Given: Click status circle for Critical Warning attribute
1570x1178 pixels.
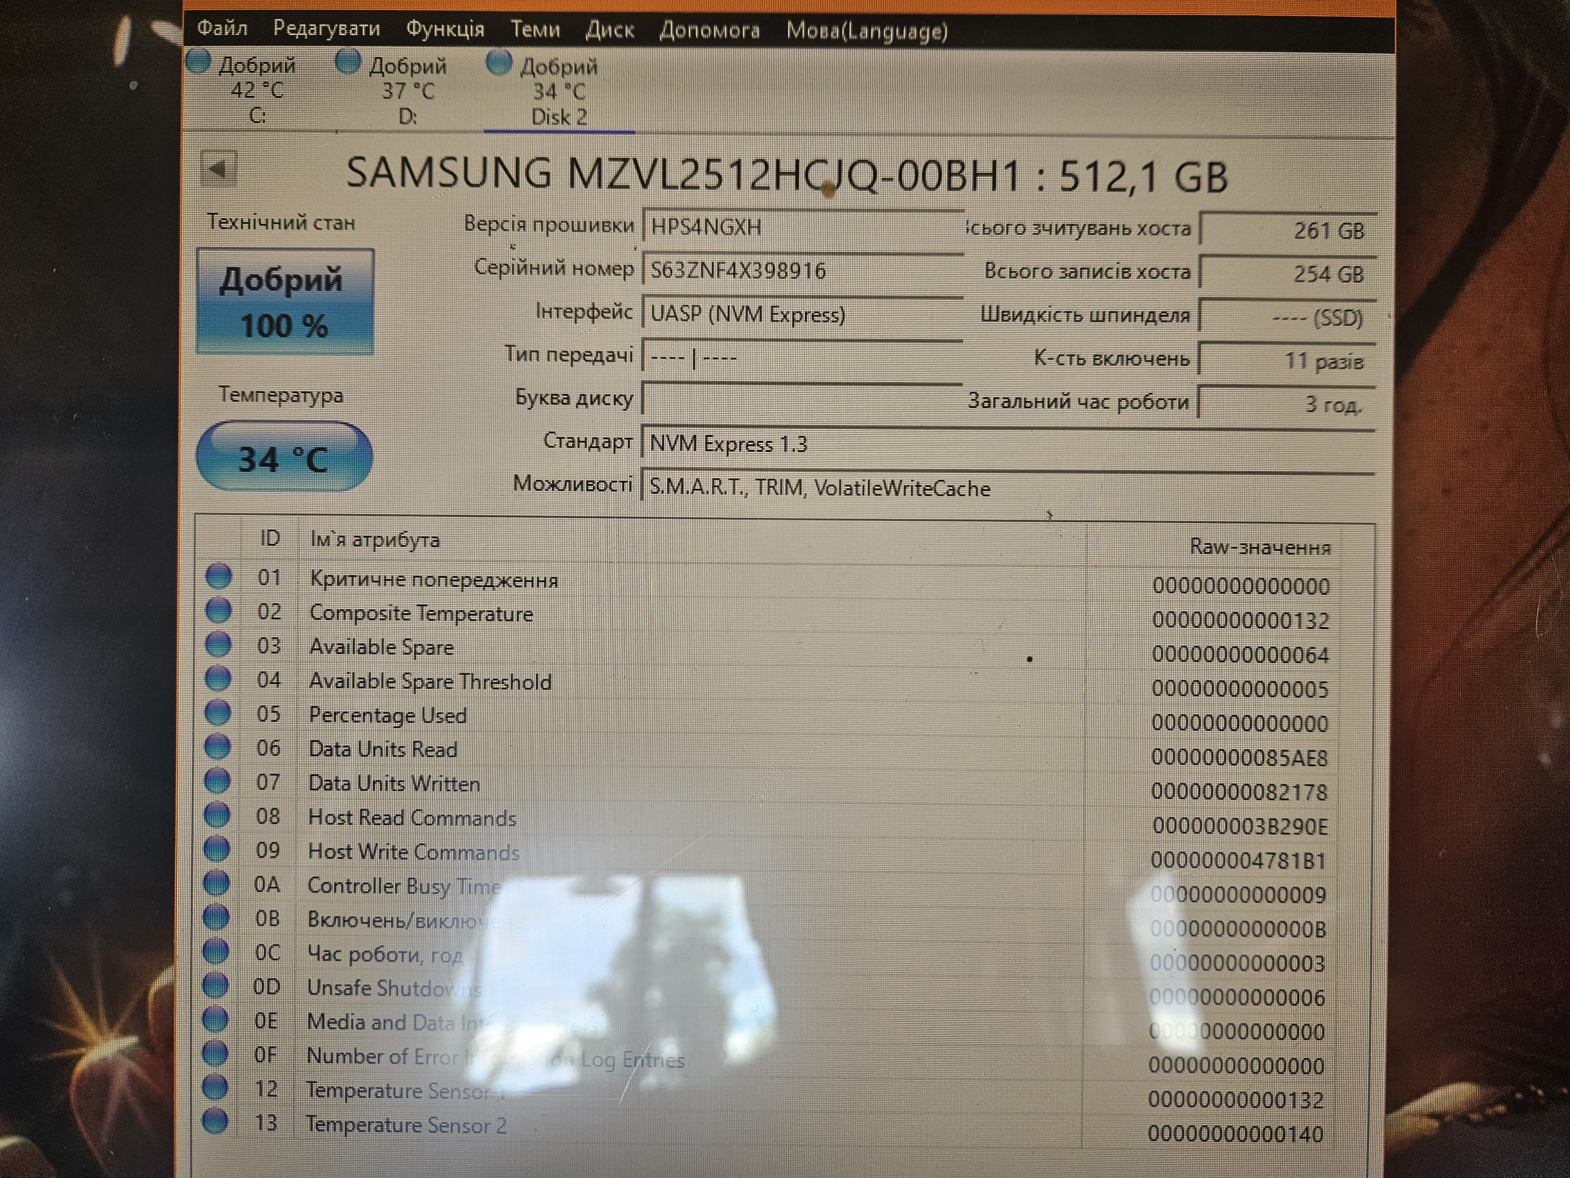Looking at the screenshot, I should (219, 576).
